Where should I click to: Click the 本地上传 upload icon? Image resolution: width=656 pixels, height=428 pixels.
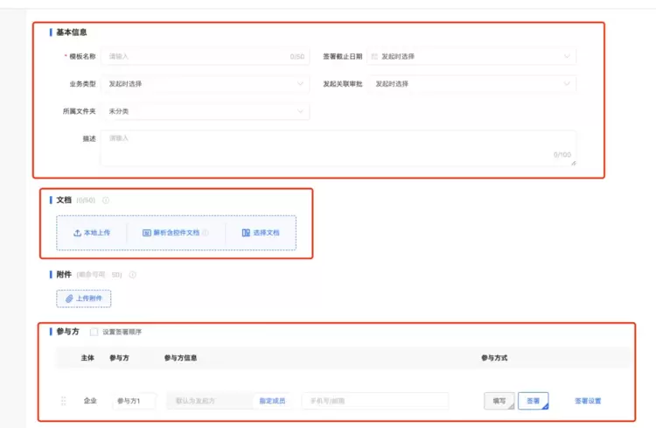tap(77, 233)
